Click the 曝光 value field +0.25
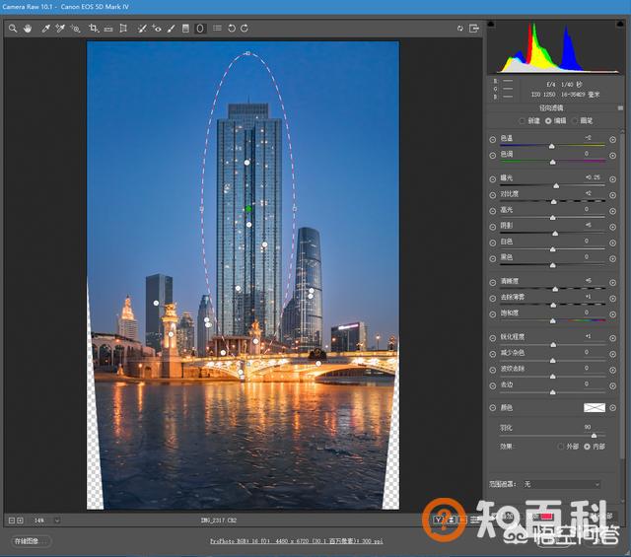The width and height of the screenshot is (631, 557). click(x=593, y=177)
